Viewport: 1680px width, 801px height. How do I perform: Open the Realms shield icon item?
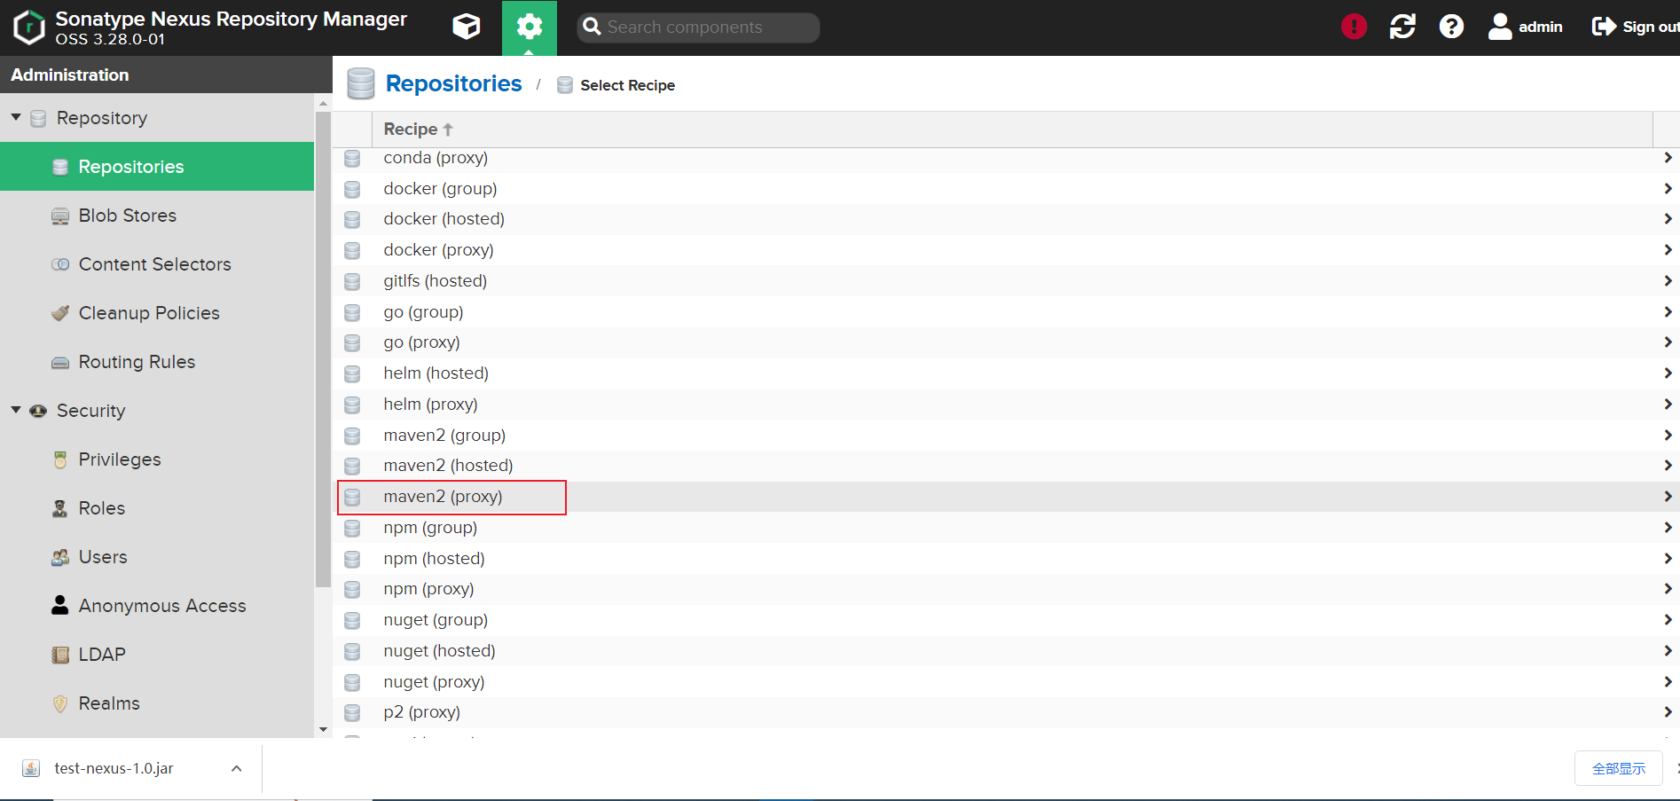(60, 703)
